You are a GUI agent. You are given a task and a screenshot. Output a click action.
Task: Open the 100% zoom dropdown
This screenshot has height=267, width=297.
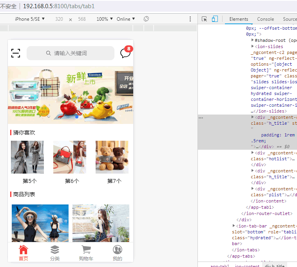[x=105, y=19]
